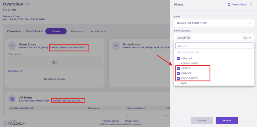Uncheck the SERVICE checkbox
This screenshot has height=127, width=257.
click(x=178, y=73)
